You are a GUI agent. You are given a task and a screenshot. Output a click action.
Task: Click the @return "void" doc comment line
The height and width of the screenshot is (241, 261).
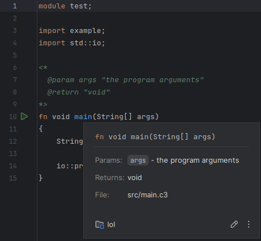79,92
